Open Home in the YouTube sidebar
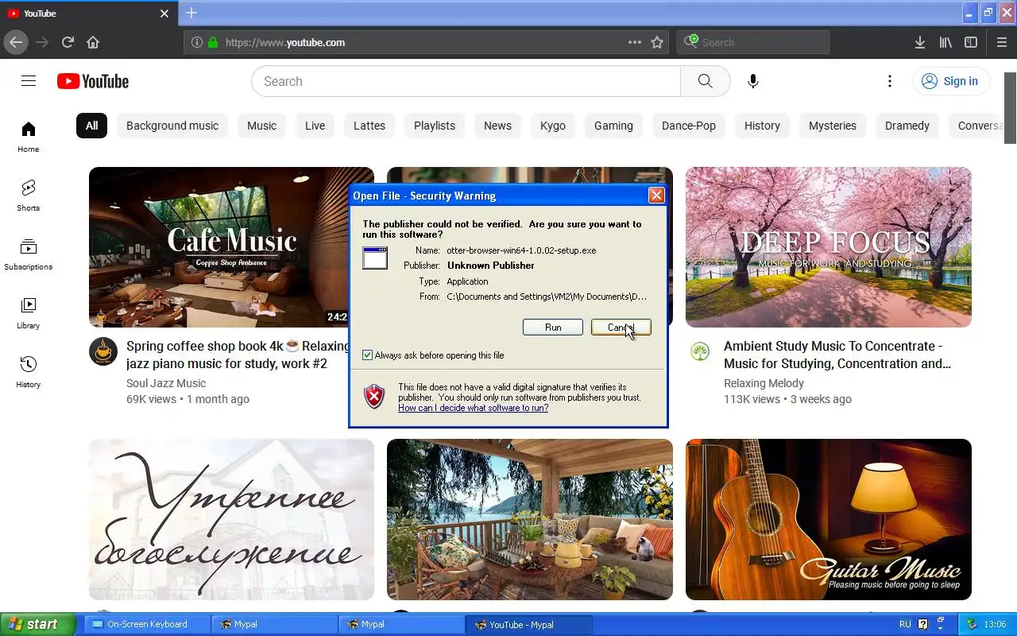The width and height of the screenshot is (1017, 636). (x=29, y=137)
